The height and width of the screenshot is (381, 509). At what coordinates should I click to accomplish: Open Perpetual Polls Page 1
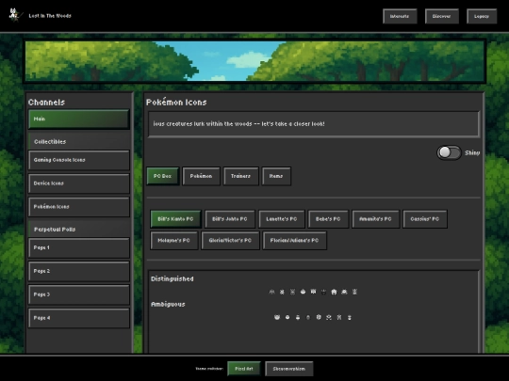(79, 247)
